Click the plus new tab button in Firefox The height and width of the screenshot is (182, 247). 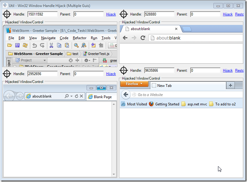[x=231, y=85]
